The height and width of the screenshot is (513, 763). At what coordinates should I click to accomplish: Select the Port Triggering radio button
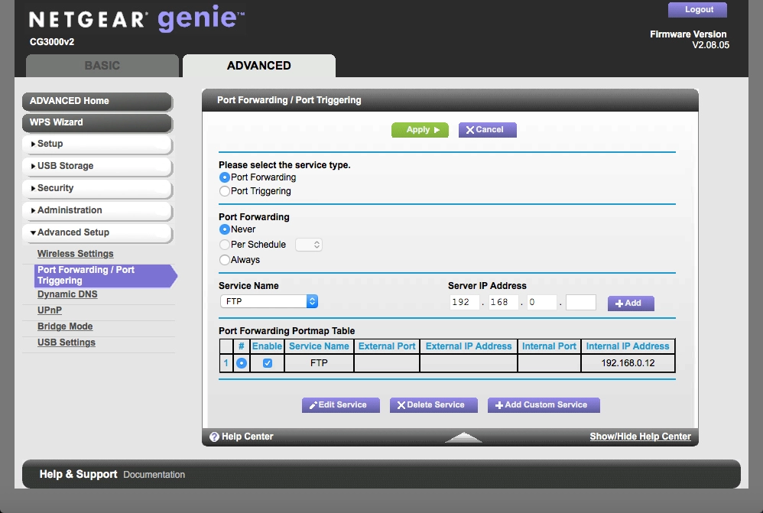coord(224,191)
